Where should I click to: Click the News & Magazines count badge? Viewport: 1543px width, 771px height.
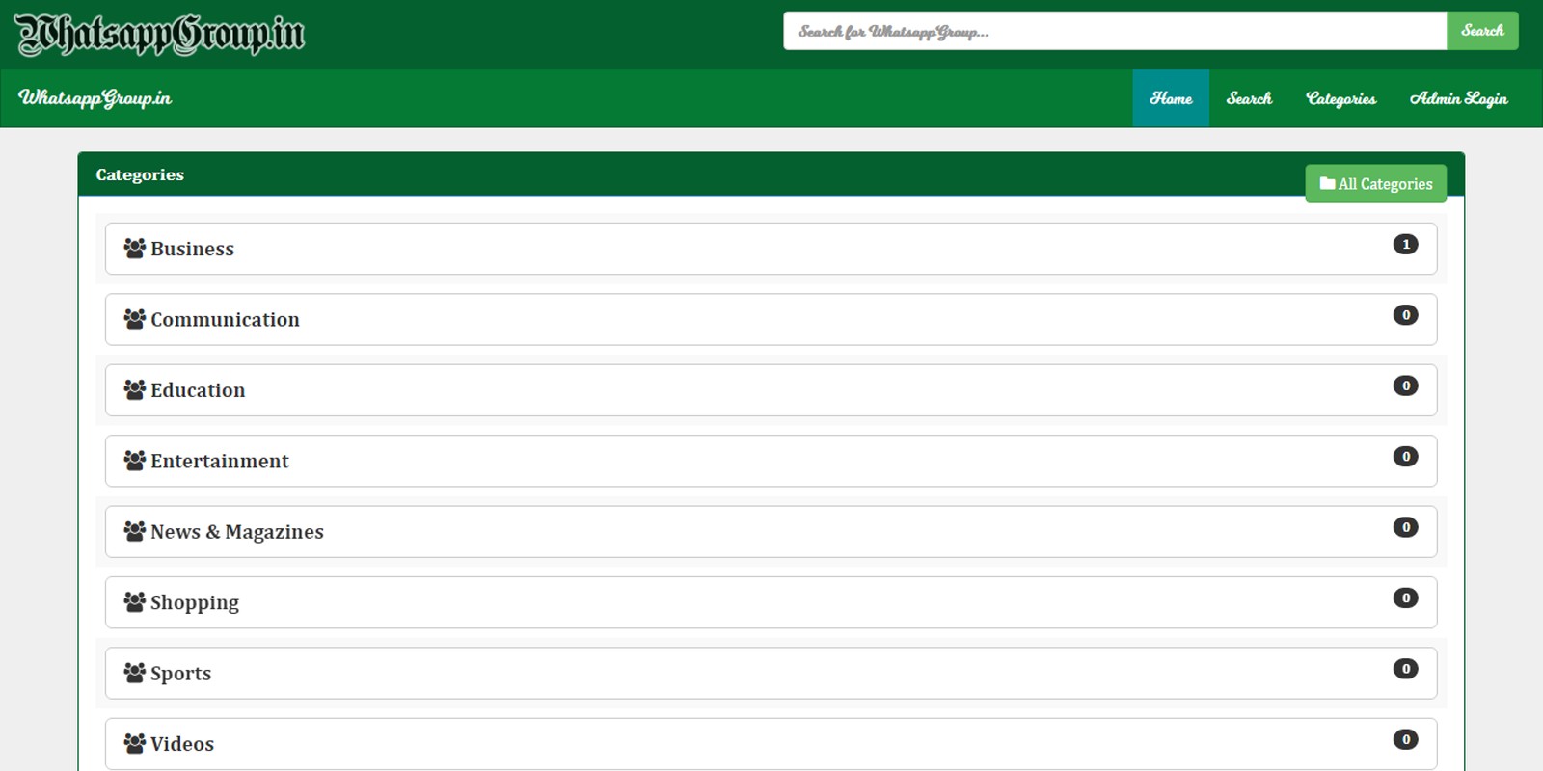pos(1406,527)
